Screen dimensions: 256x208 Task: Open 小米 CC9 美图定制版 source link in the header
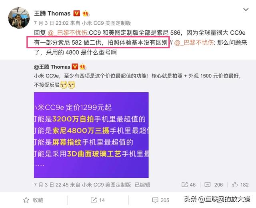106,23
